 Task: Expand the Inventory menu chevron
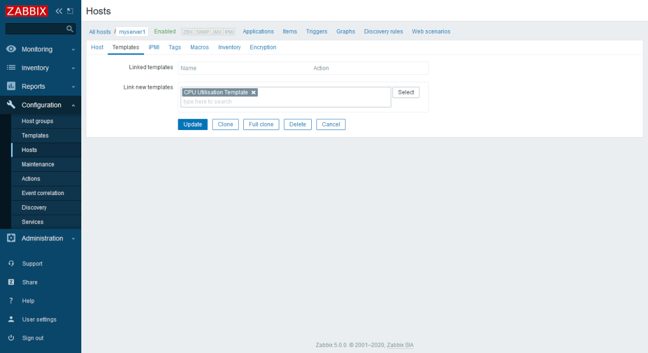pyautogui.click(x=73, y=68)
